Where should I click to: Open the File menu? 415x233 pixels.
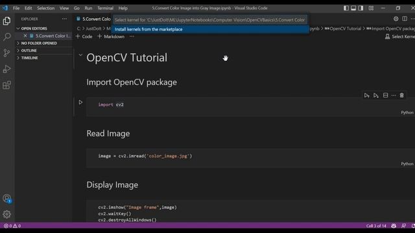pos(16,8)
